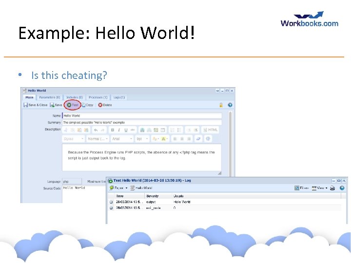Sort log by Severity column header
351x263 pixels.
(x=158, y=196)
